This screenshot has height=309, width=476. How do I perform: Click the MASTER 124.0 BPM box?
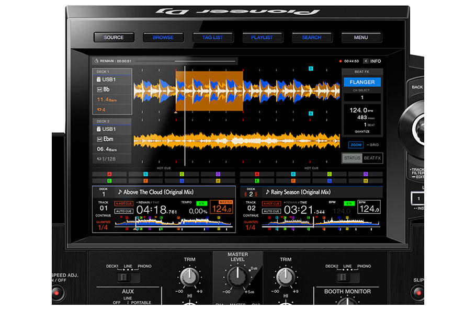222,207
